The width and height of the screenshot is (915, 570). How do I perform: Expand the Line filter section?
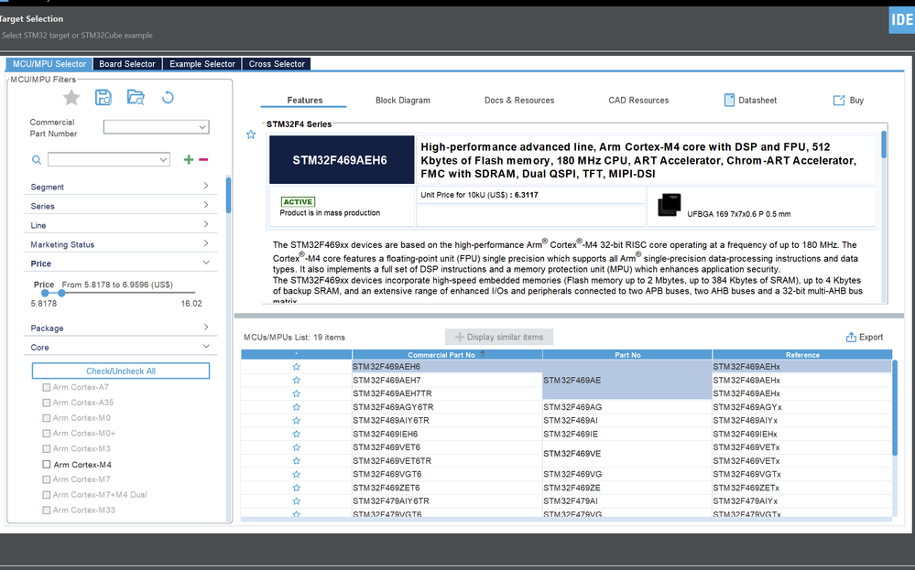120,225
